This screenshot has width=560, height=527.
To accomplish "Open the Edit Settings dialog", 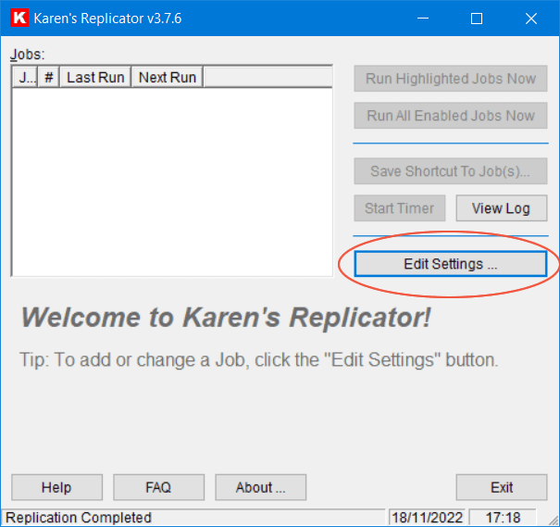I will click(451, 264).
